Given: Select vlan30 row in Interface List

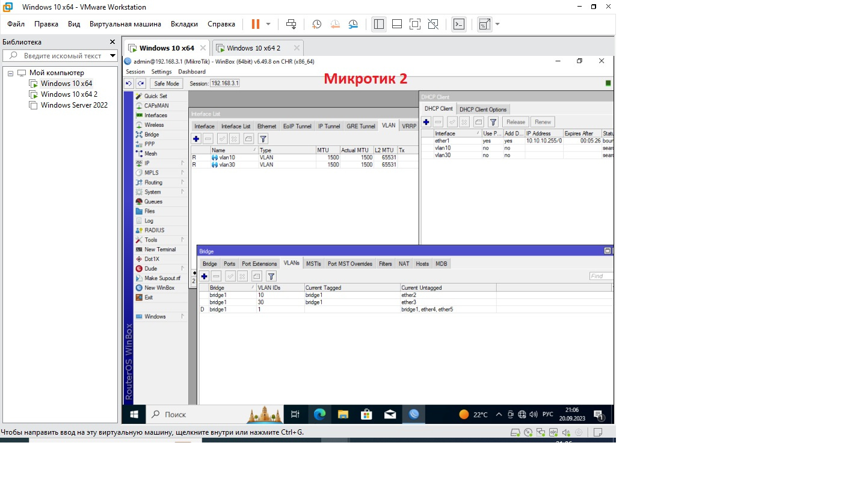Looking at the screenshot, I should [x=304, y=165].
